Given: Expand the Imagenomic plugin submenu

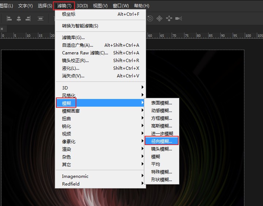Looking at the screenshot, I should pos(100,176).
